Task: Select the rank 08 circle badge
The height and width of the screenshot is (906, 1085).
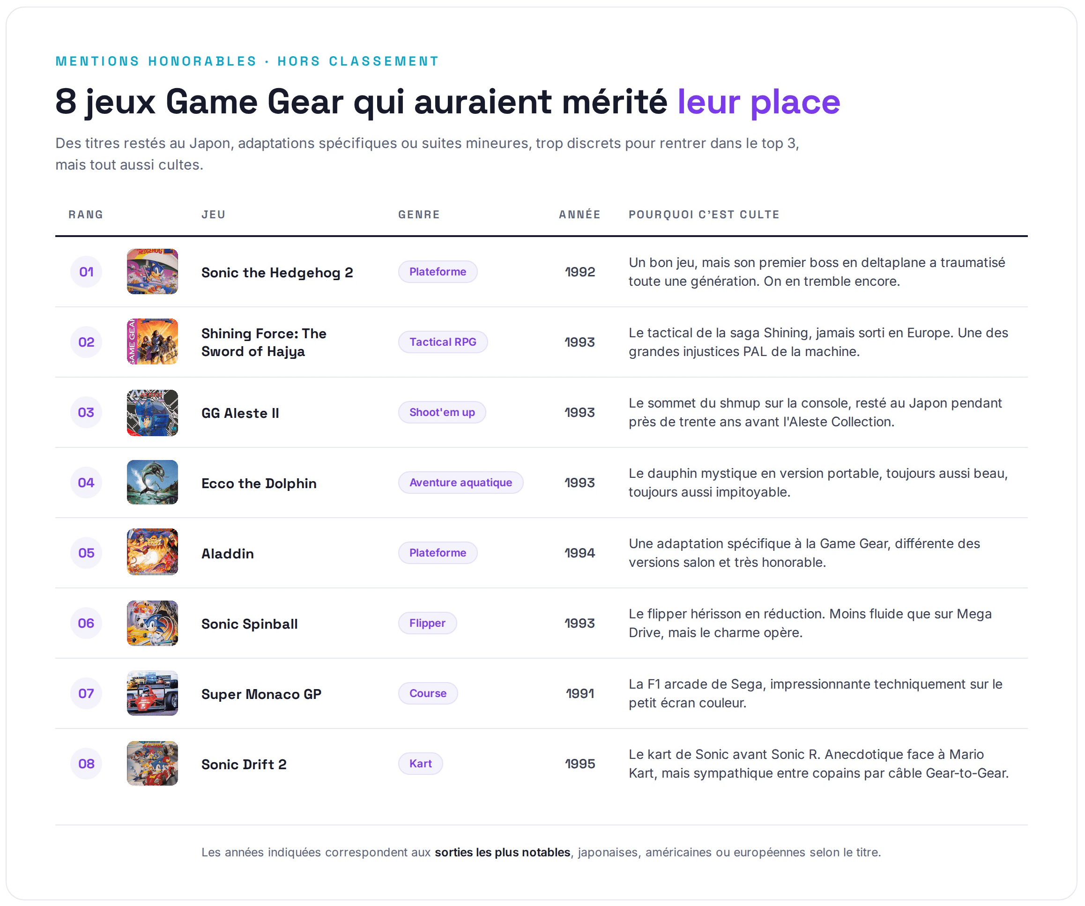Action: point(86,764)
